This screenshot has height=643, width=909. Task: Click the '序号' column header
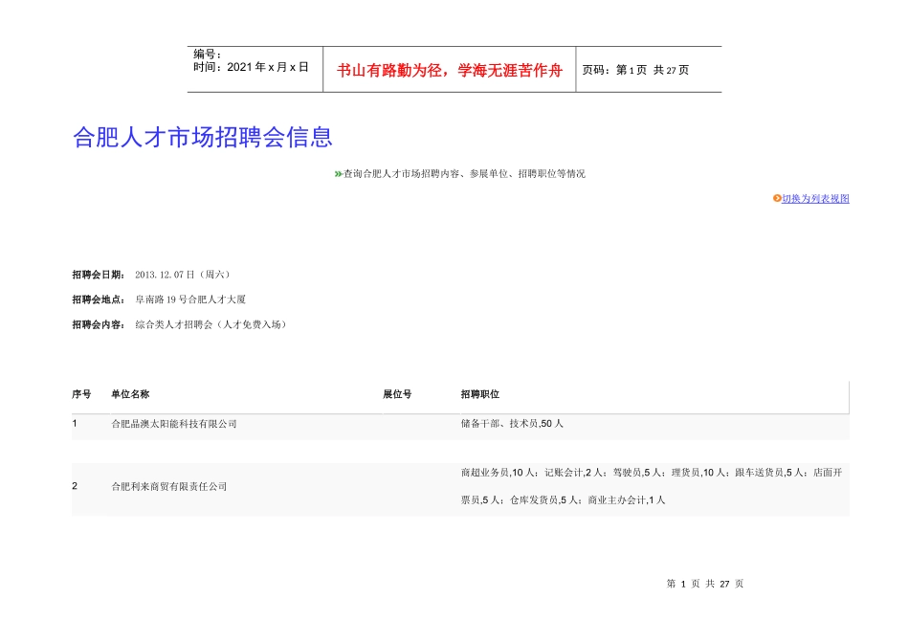[x=81, y=394]
